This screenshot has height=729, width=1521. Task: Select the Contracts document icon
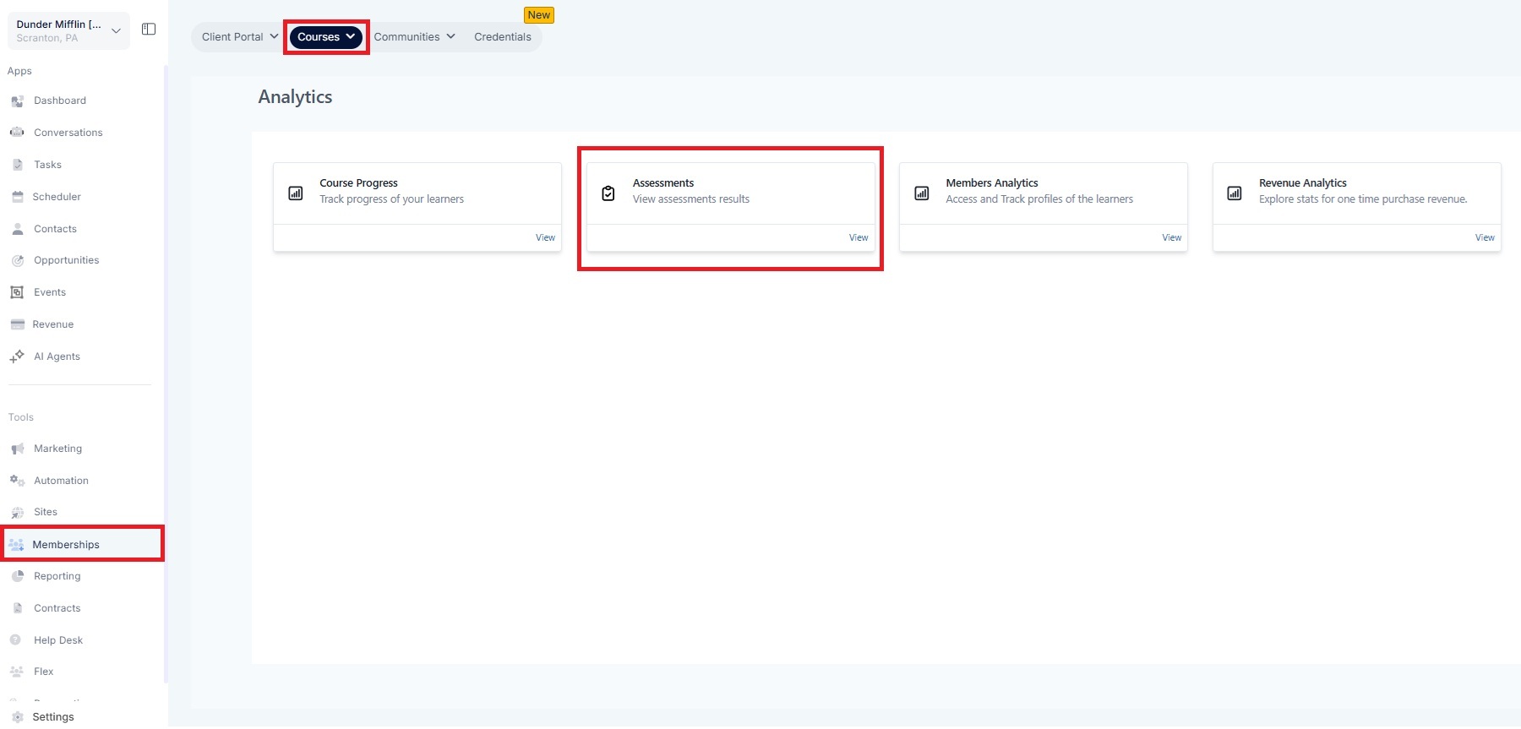17,608
